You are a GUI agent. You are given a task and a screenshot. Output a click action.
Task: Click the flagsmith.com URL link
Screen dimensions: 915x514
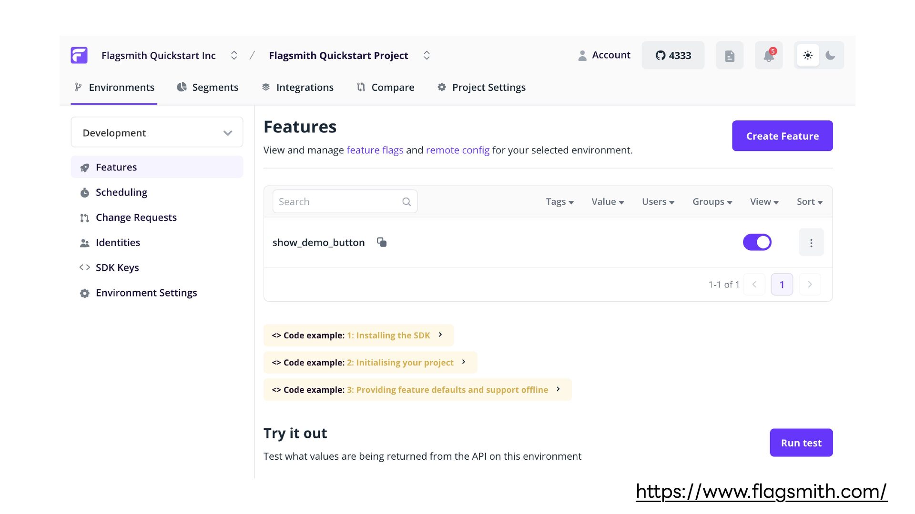pyautogui.click(x=762, y=492)
